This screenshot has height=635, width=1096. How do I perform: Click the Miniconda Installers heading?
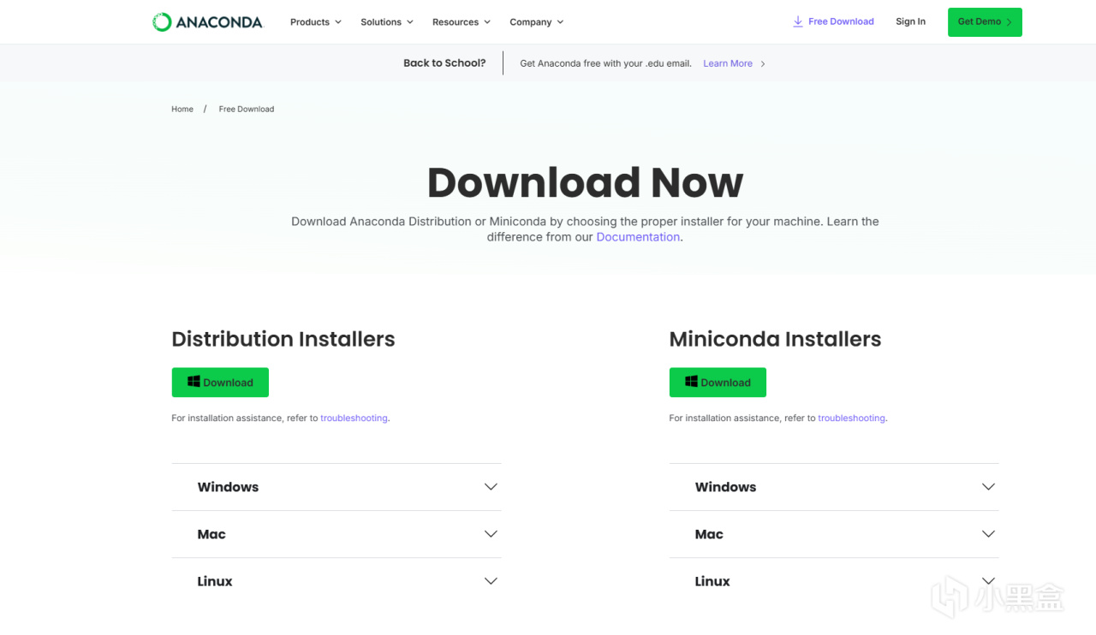tap(775, 339)
